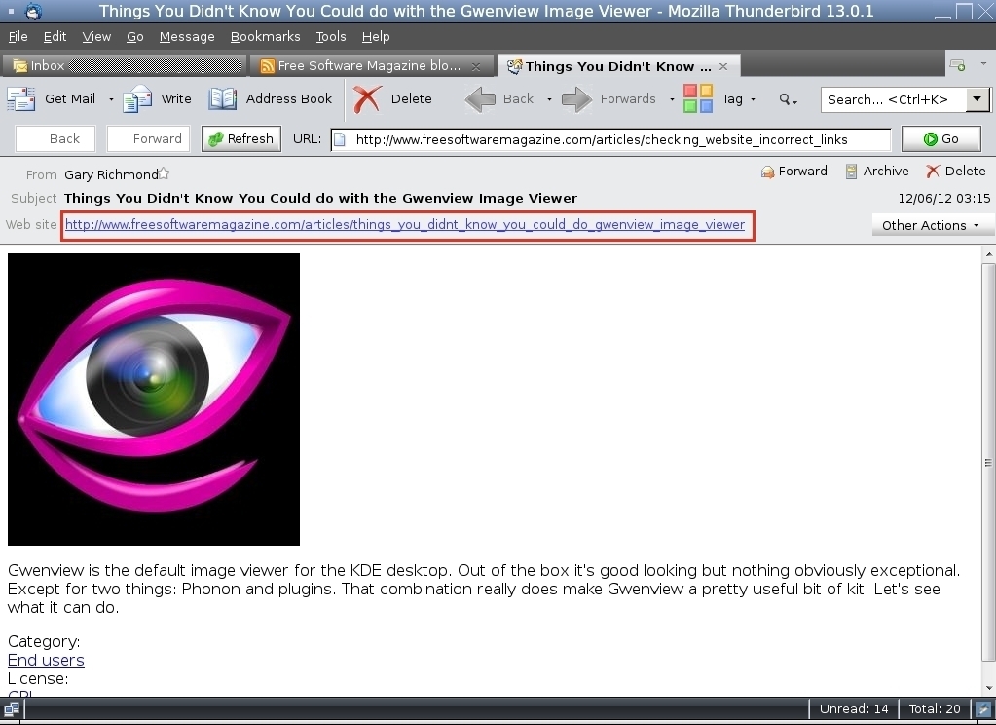Click the online status icon in status bar
The width and height of the screenshot is (996, 725).
pyautogui.click(x=11, y=709)
